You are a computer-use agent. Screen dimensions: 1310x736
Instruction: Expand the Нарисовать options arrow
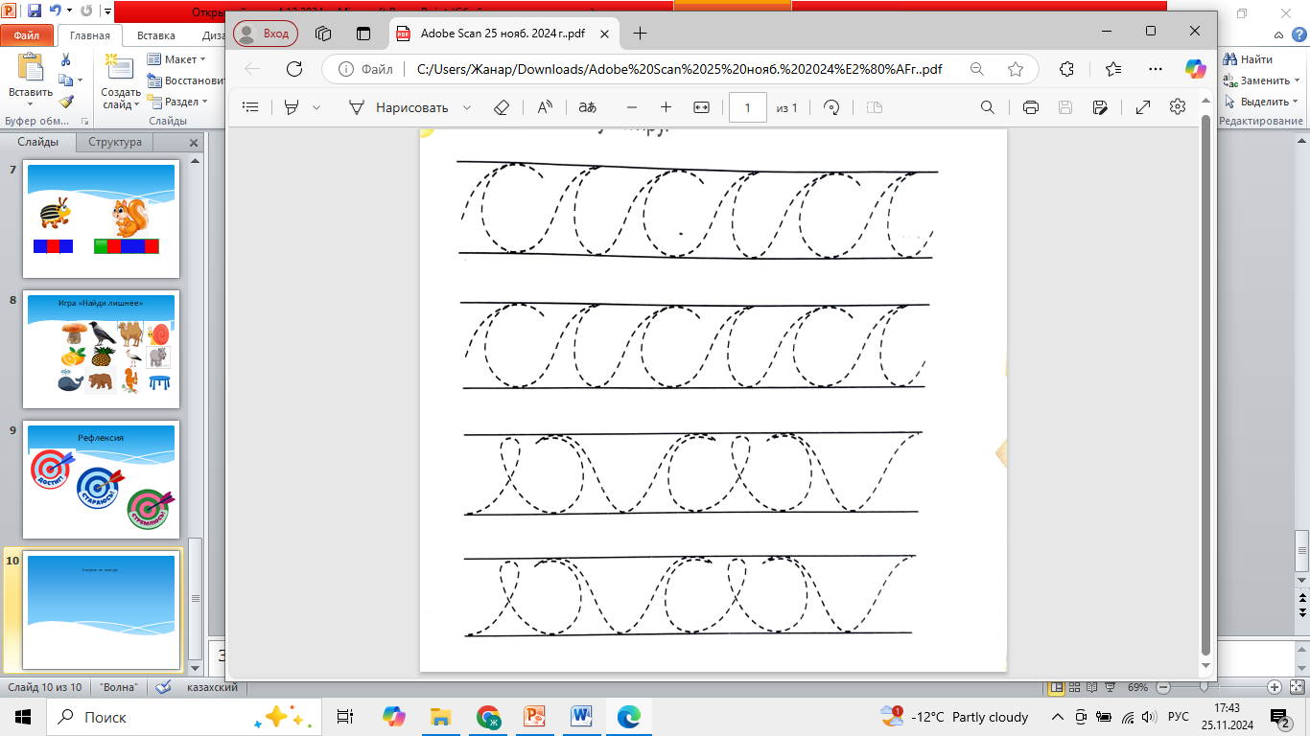[x=467, y=107]
